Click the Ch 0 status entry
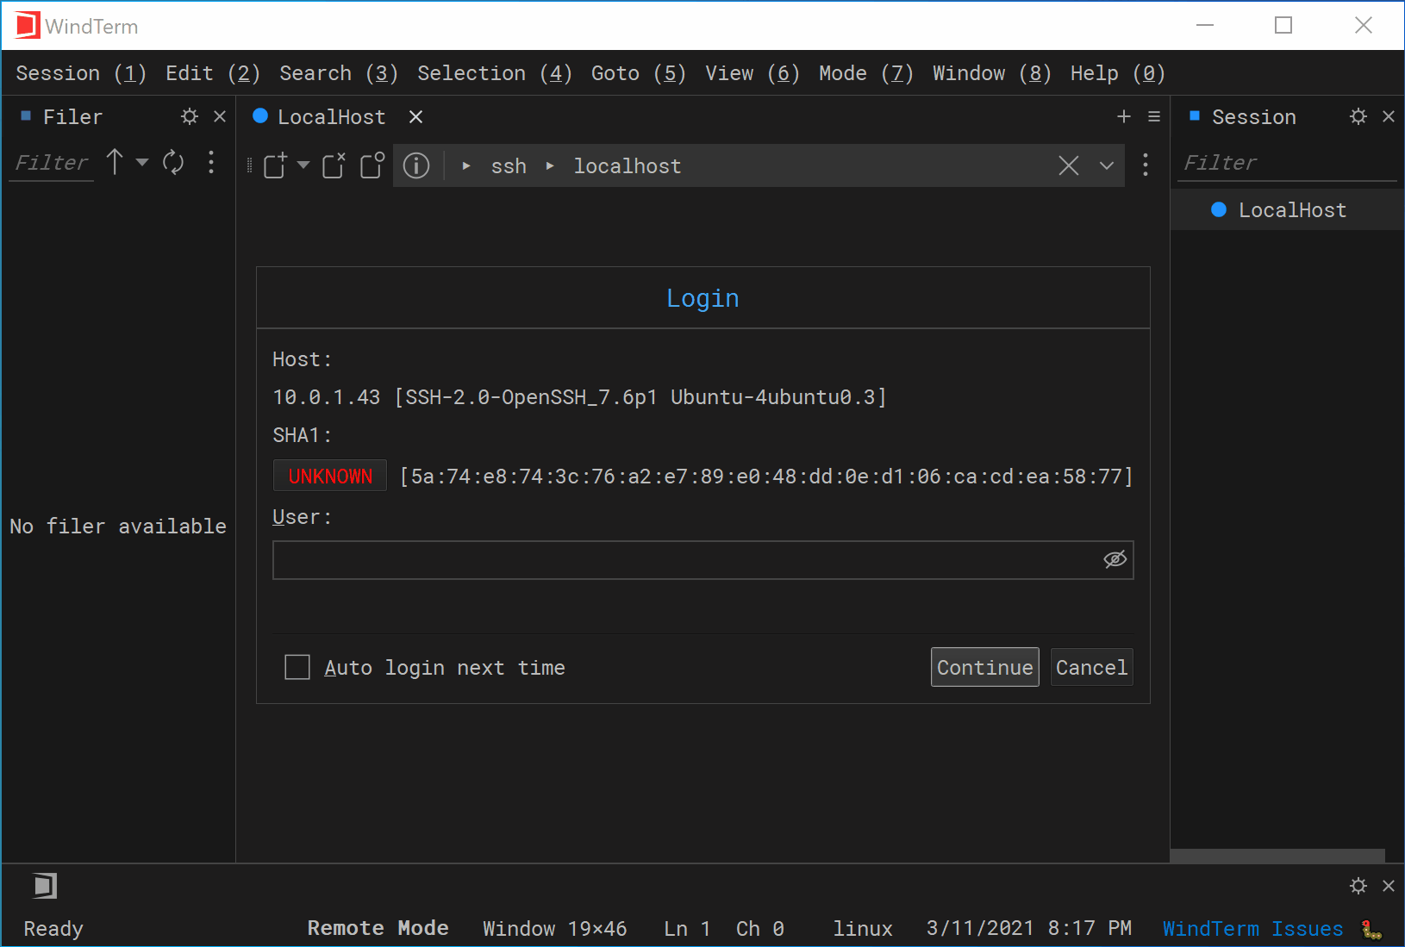This screenshot has height=947, width=1405. pyautogui.click(x=760, y=929)
